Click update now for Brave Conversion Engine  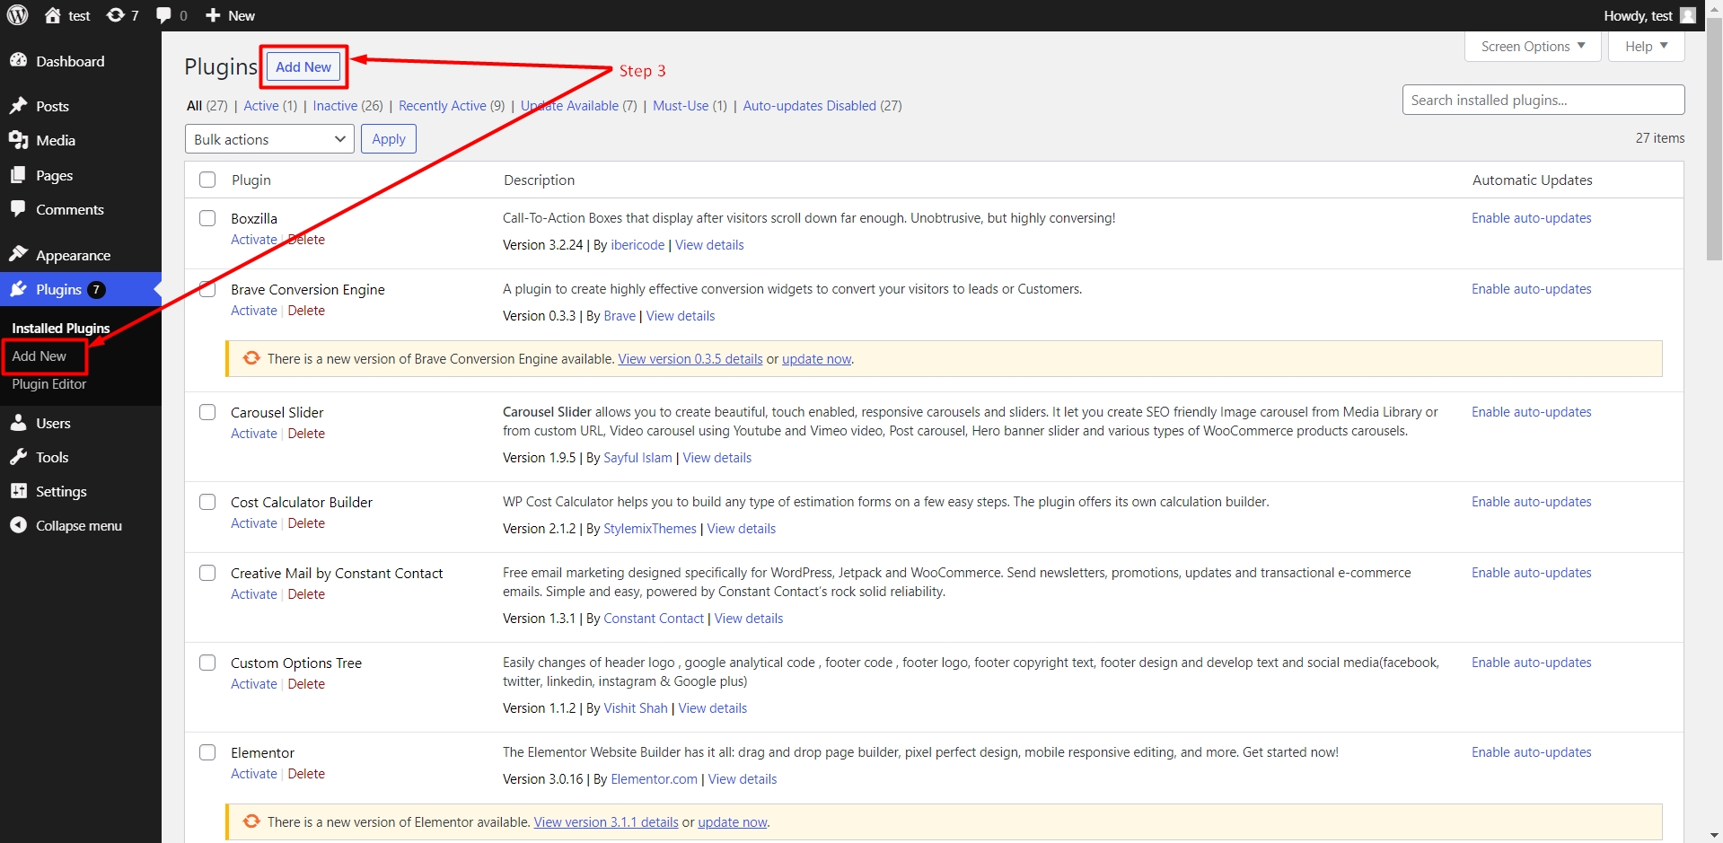pyautogui.click(x=816, y=359)
